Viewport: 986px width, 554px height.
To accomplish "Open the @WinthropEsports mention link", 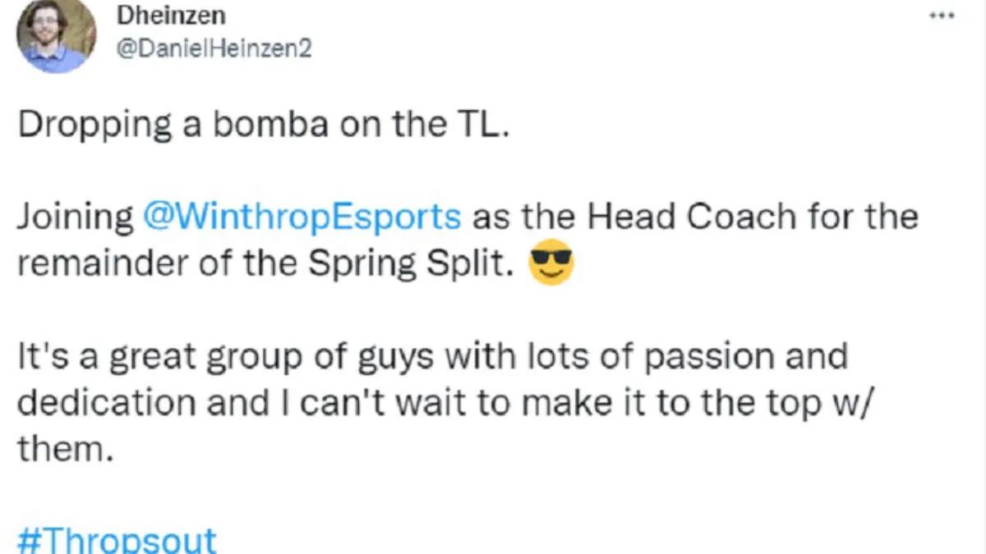I will (302, 217).
